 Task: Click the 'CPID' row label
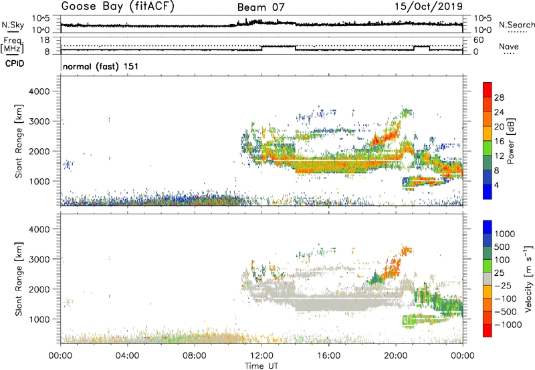coord(15,63)
